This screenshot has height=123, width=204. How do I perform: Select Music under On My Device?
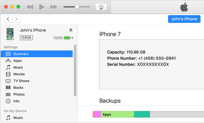click(18, 118)
